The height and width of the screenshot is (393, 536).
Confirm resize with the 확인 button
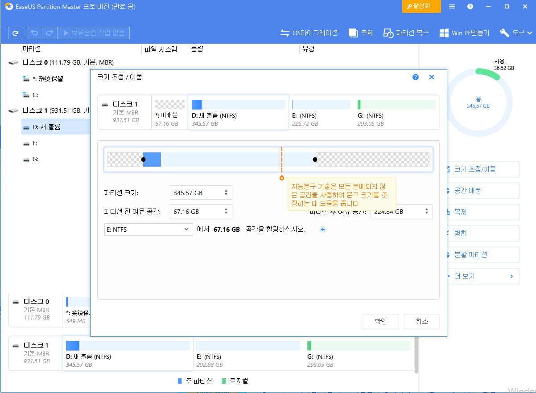click(380, 321)
